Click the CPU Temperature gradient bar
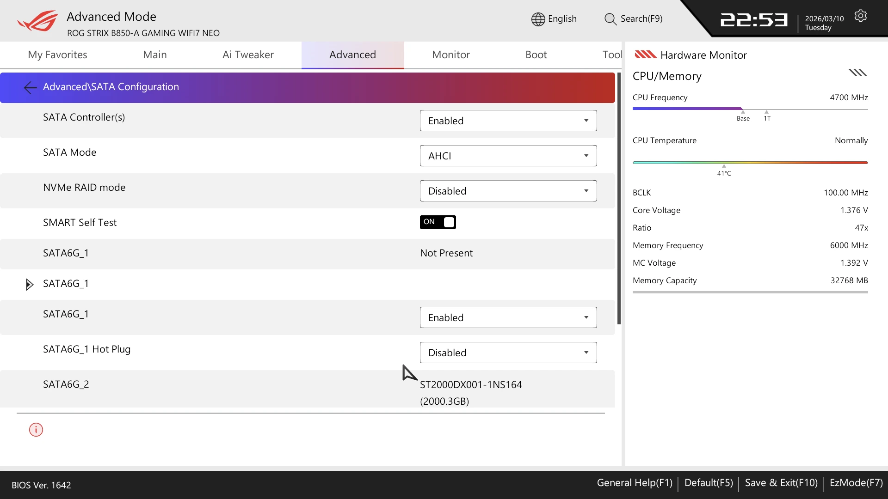The image size is (888, 499). pos(750,163)
